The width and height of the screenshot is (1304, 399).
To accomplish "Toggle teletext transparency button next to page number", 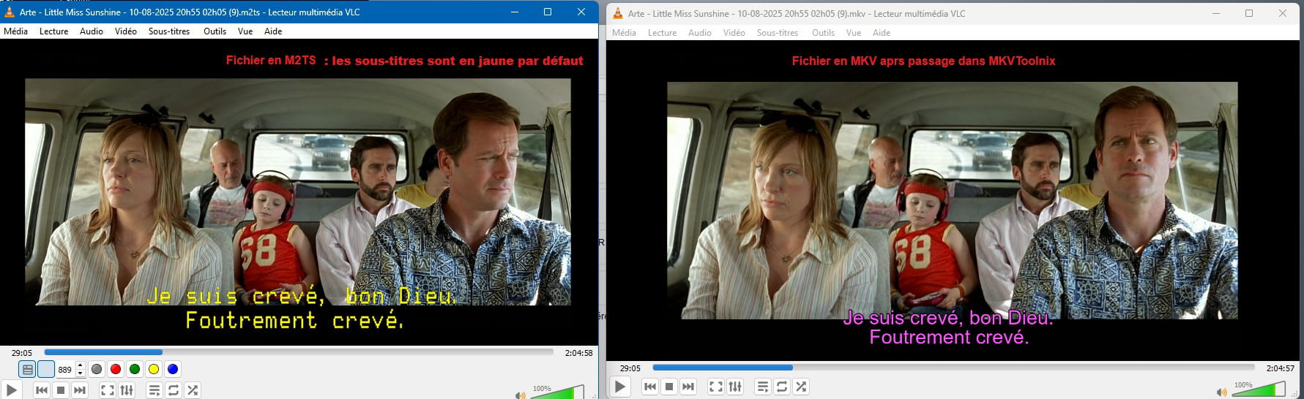I will tap(46, 369).
